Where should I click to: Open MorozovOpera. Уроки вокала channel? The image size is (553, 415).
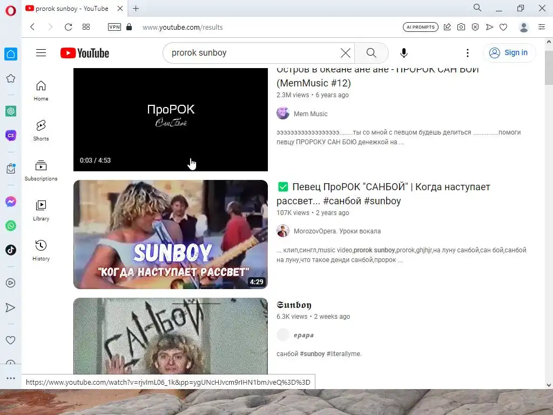[337, 231]
